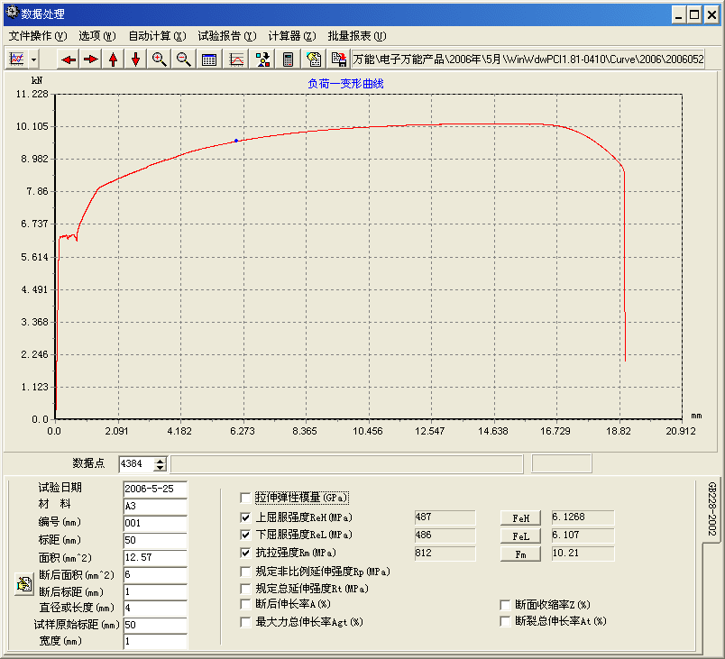The image size is (725, 659).
Task: Open the 文件操作 menu
Action: click(x=38, y=36)
